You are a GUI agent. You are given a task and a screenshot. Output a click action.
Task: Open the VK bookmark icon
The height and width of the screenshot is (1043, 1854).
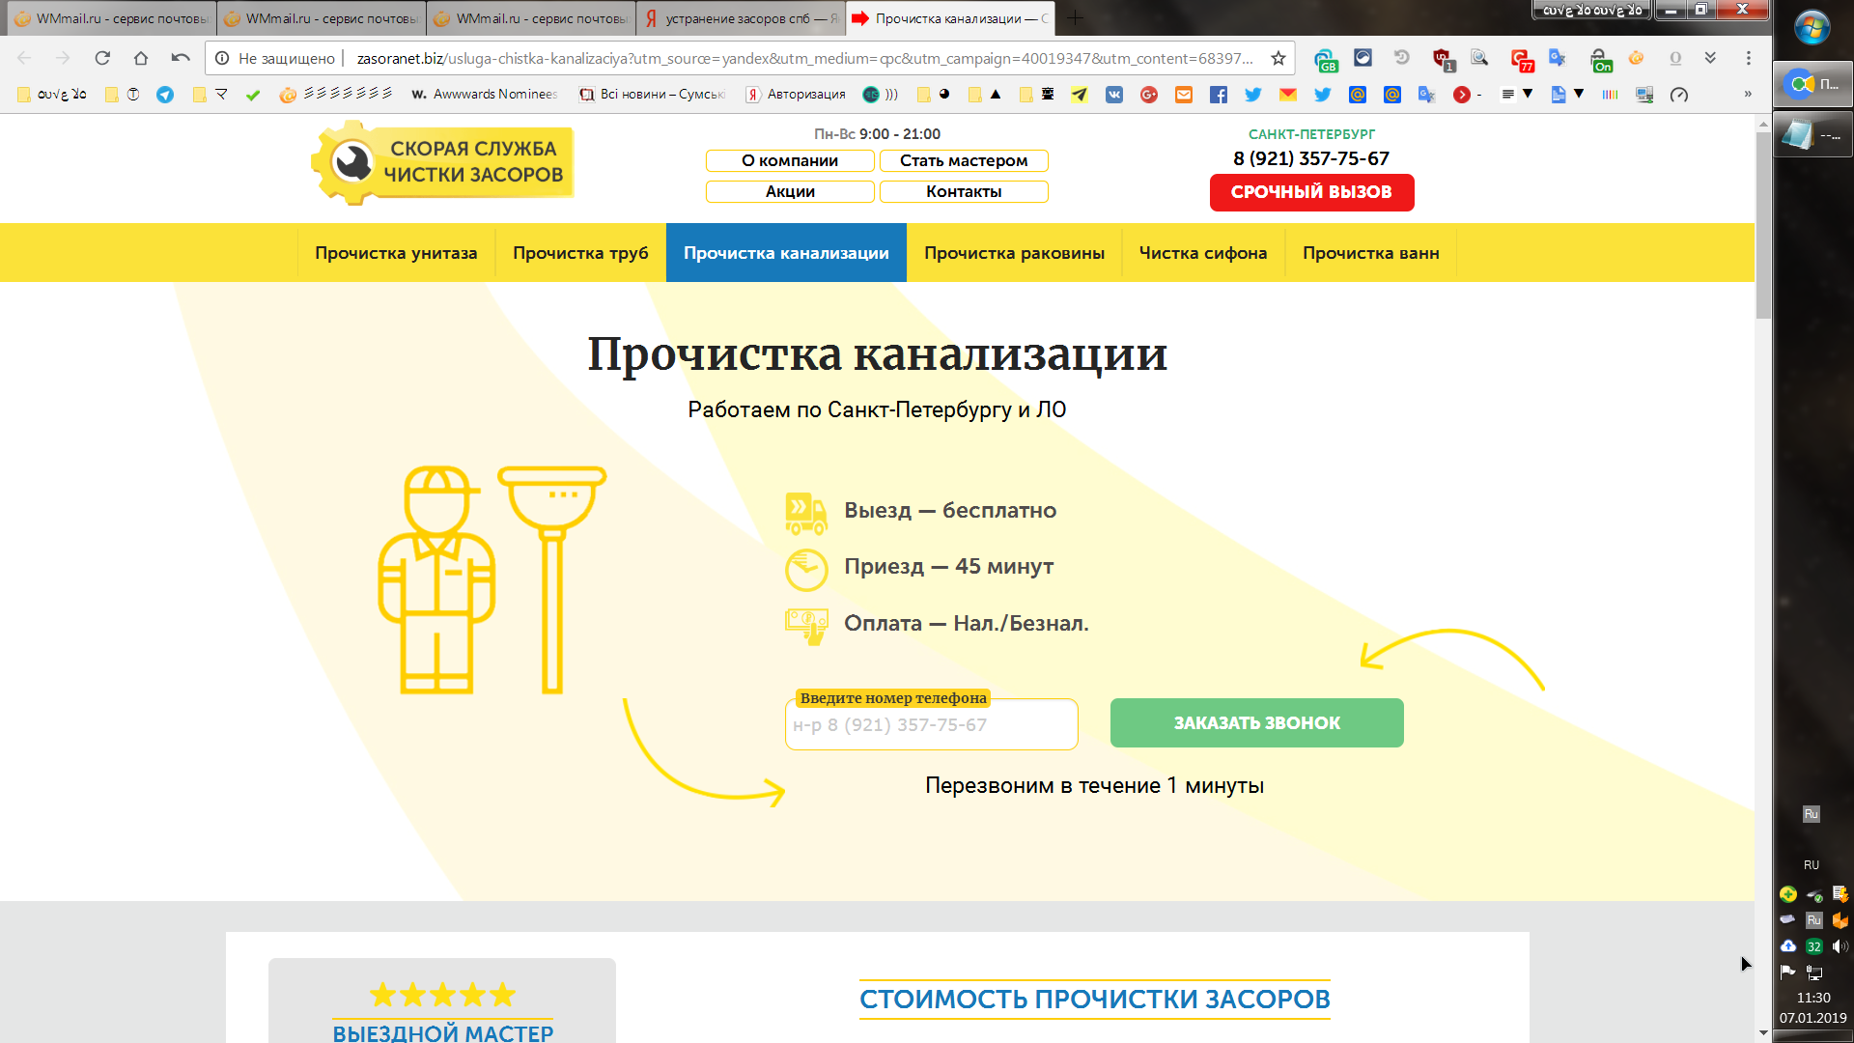[1114, 95]
